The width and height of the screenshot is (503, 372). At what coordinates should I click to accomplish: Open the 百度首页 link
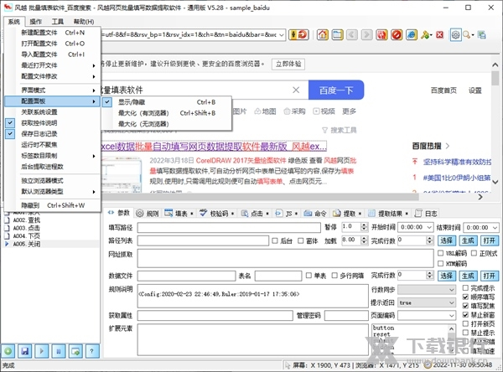pos(443,90)
